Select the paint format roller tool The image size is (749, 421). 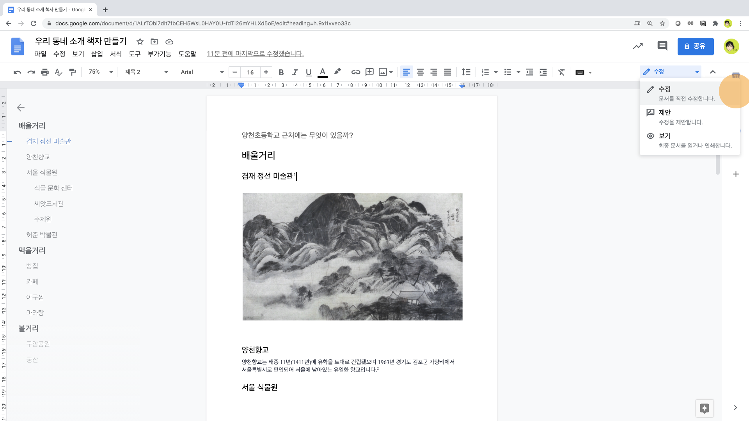[x=73, y=72]
